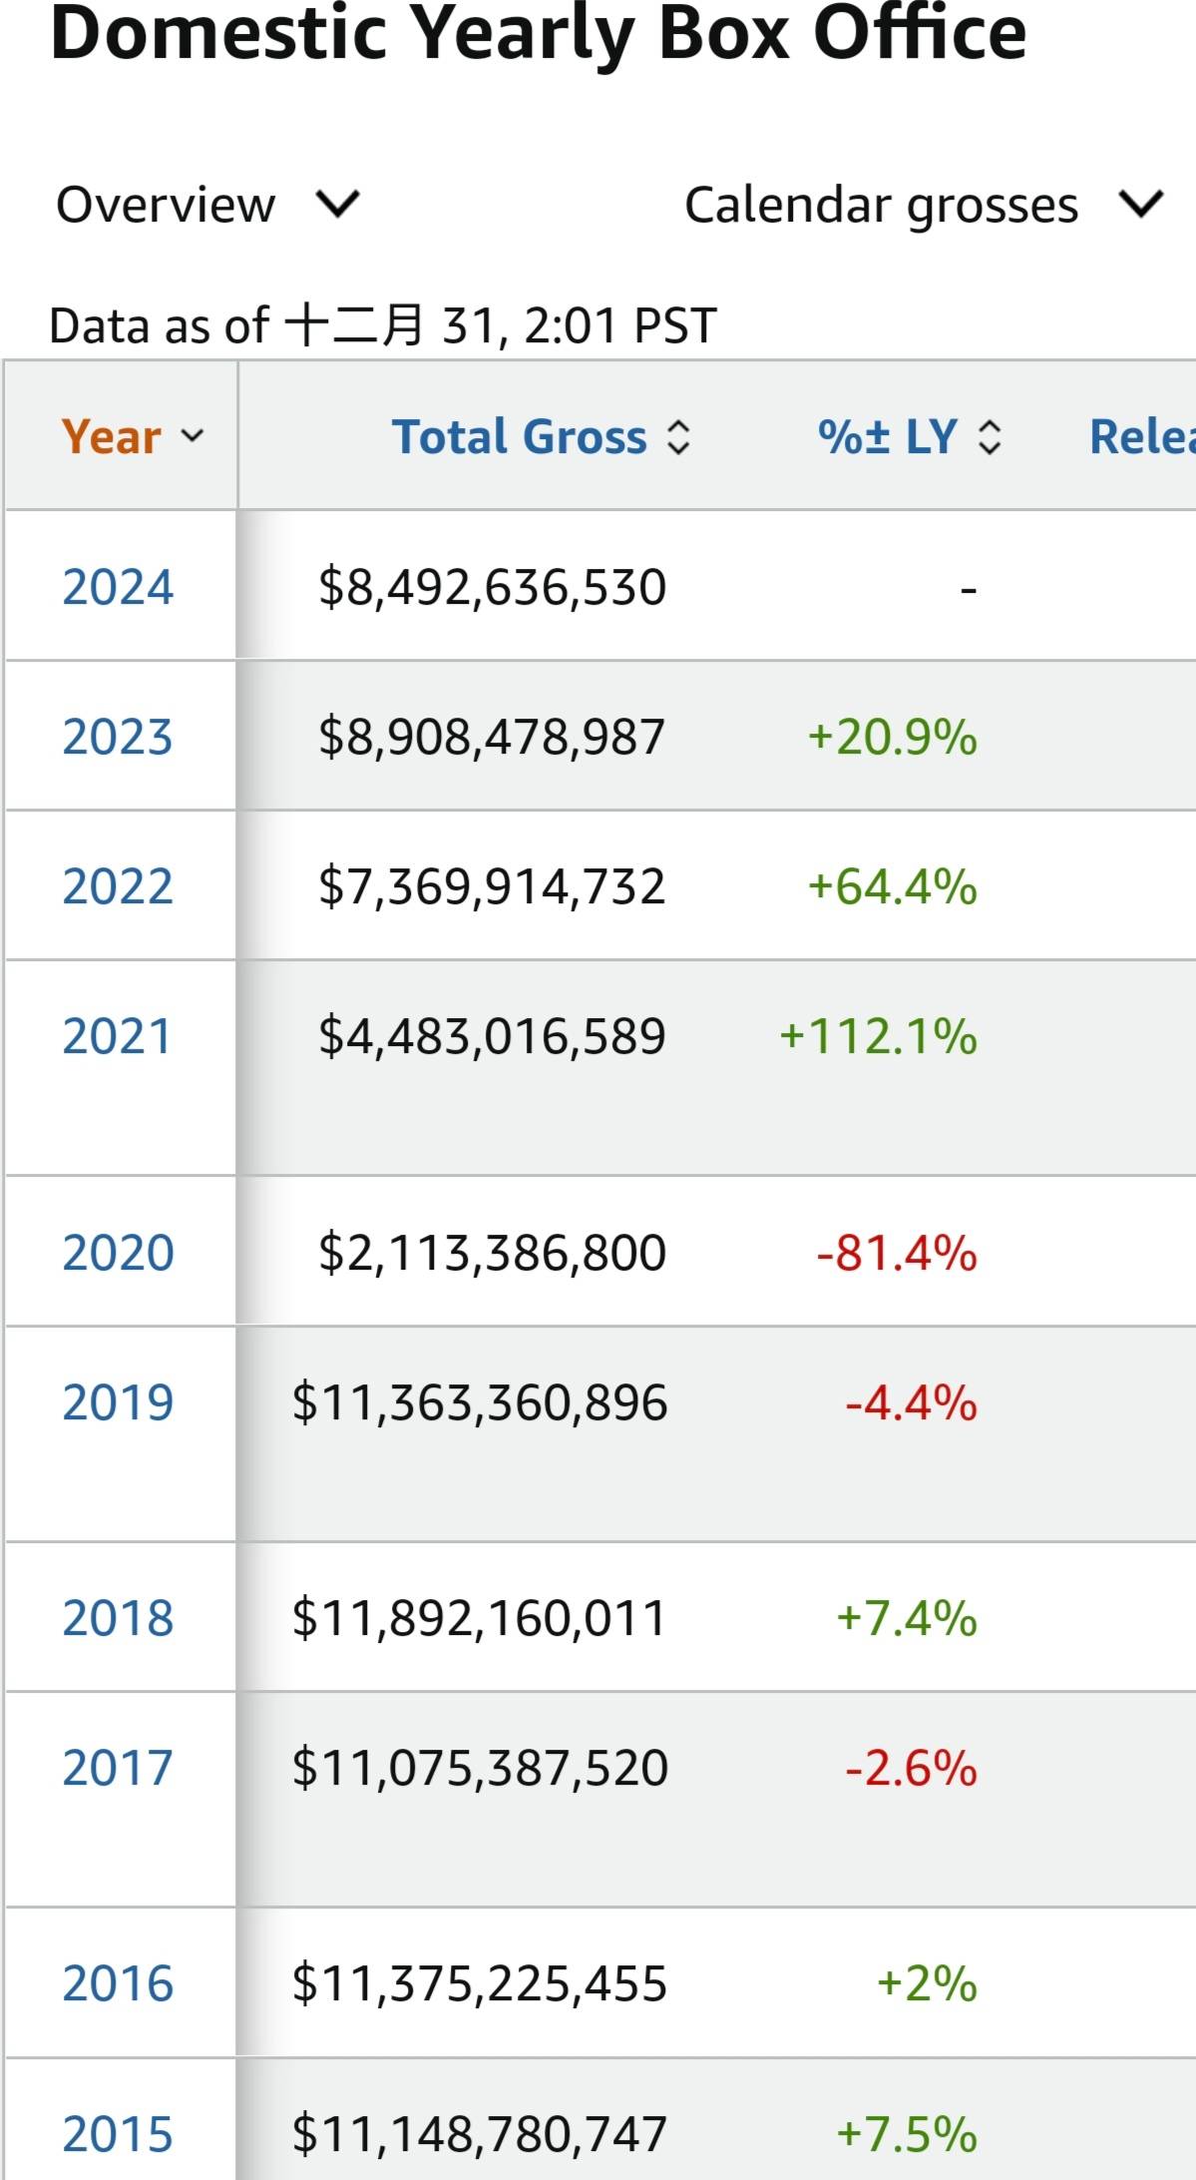Open the 2024 year link
The width and height of the screenshot is (1196, 2180).
tap(118, 587)
